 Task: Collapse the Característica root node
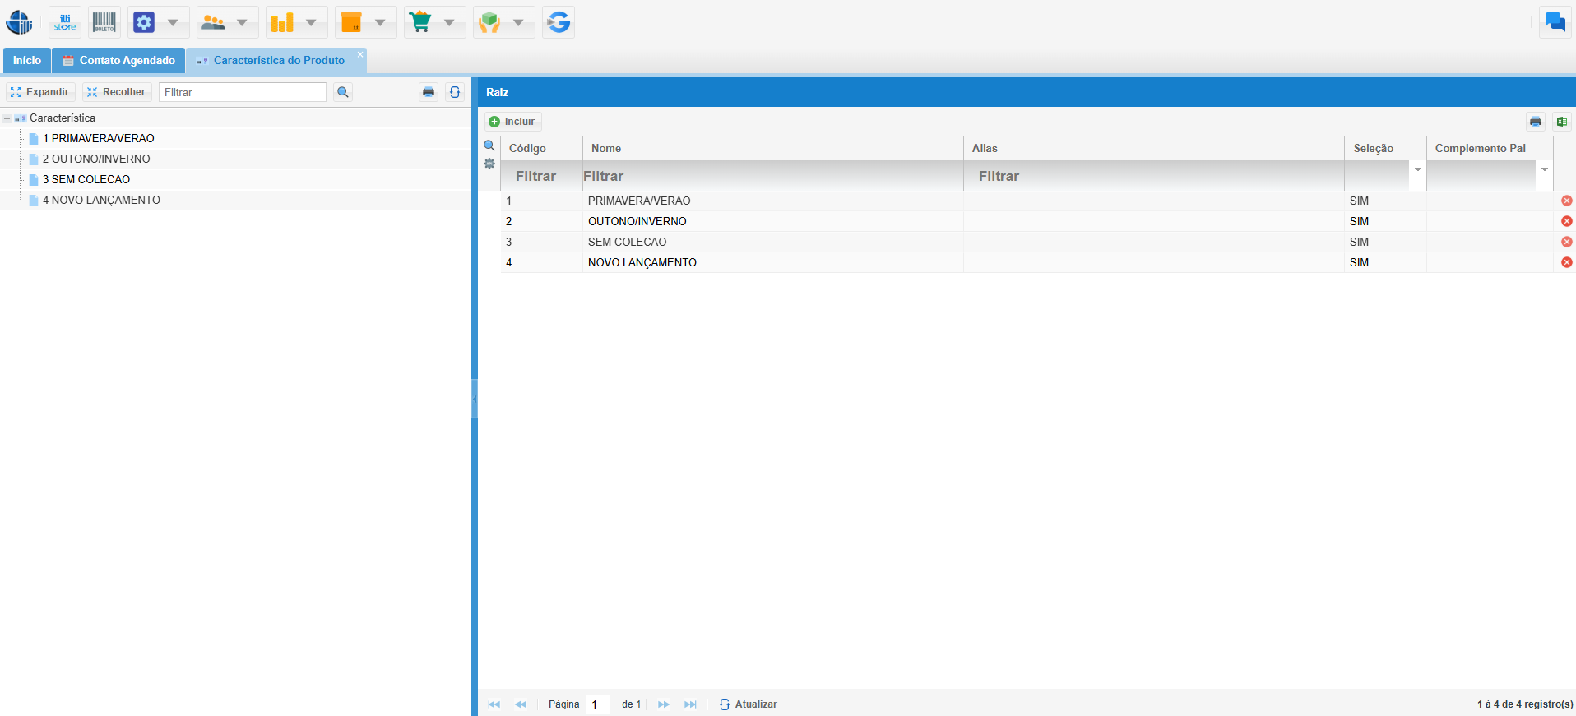pos(7,118)
